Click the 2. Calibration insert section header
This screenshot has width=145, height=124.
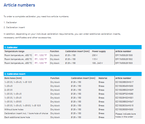point(73,74)
